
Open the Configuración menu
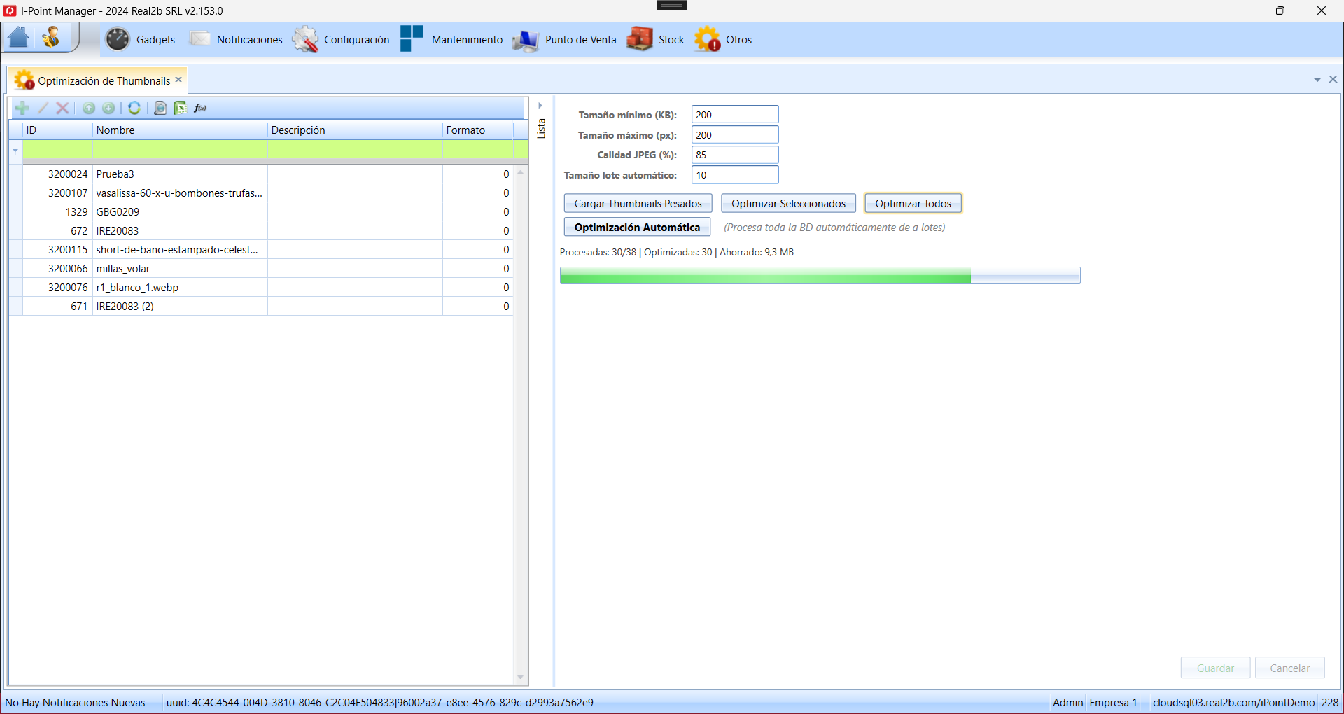(x=356, y=40)
